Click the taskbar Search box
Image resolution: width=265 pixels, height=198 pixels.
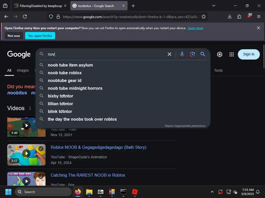tap(43, 192)
